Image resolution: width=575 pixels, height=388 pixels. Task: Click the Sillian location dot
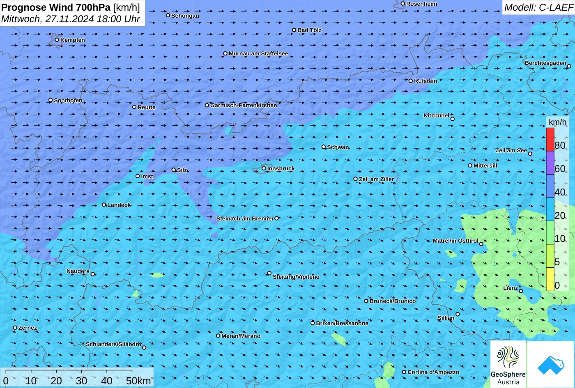[458, 315]
